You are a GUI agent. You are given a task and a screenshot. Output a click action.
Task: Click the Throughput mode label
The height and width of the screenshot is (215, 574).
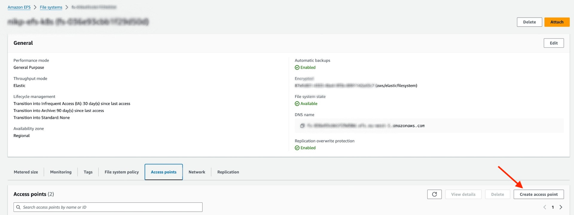coord(30,78)
